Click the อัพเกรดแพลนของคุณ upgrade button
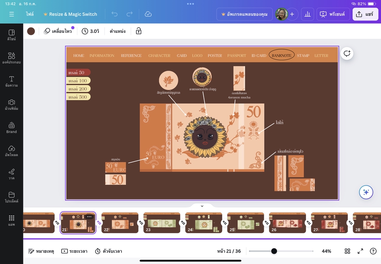The image size is (381, 264). pyautogui.click(x=244, y=14)
